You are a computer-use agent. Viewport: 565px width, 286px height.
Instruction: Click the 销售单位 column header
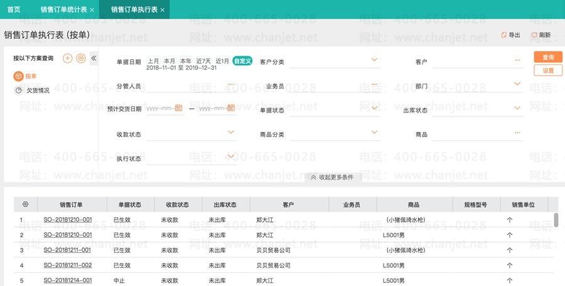(524, 205)
